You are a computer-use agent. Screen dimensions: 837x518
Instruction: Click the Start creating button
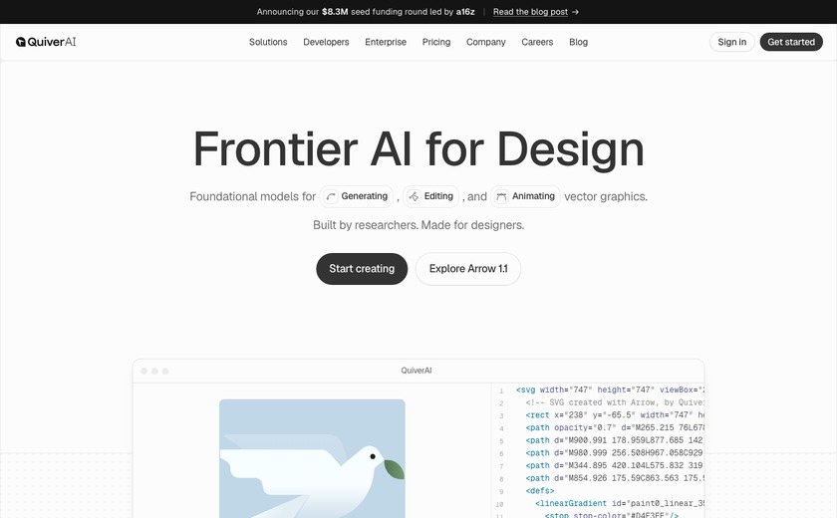[362, 269]
